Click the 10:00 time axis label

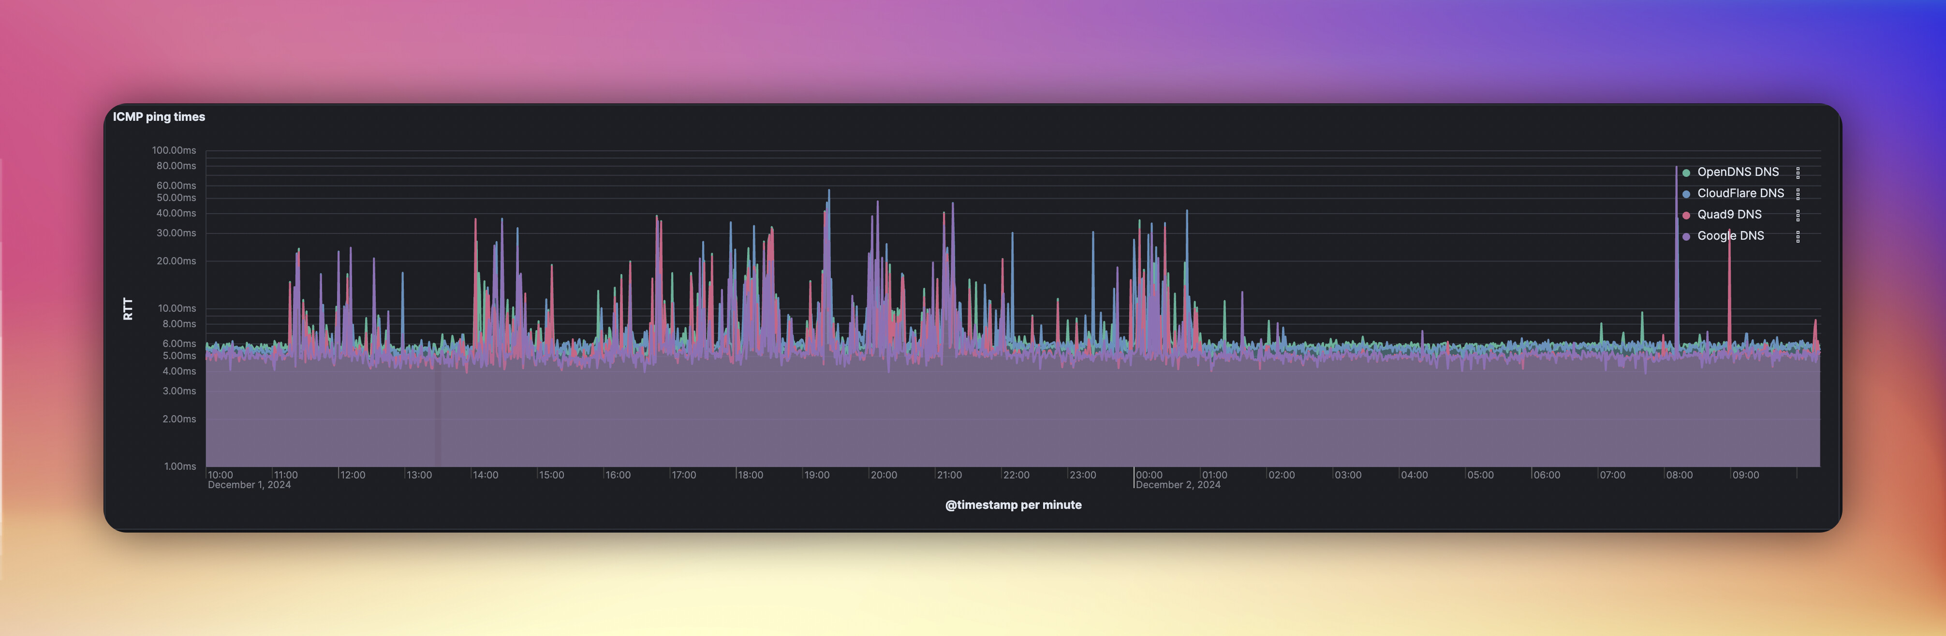click(221, 475)
